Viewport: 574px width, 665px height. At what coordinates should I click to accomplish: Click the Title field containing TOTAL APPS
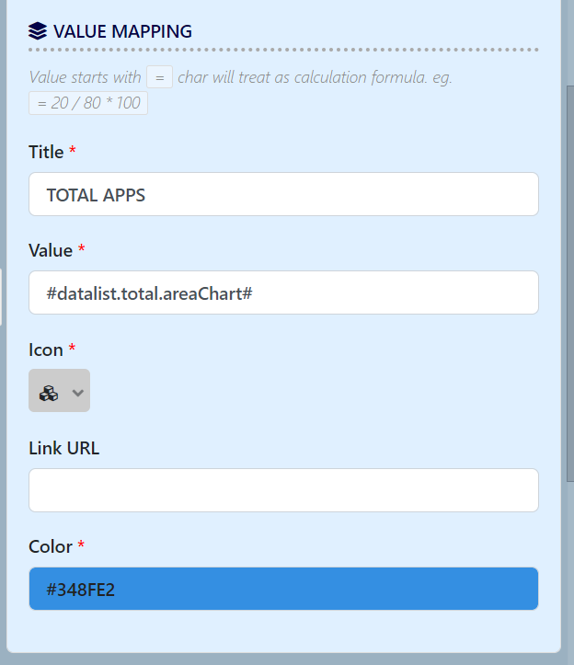tap(283, 194)
